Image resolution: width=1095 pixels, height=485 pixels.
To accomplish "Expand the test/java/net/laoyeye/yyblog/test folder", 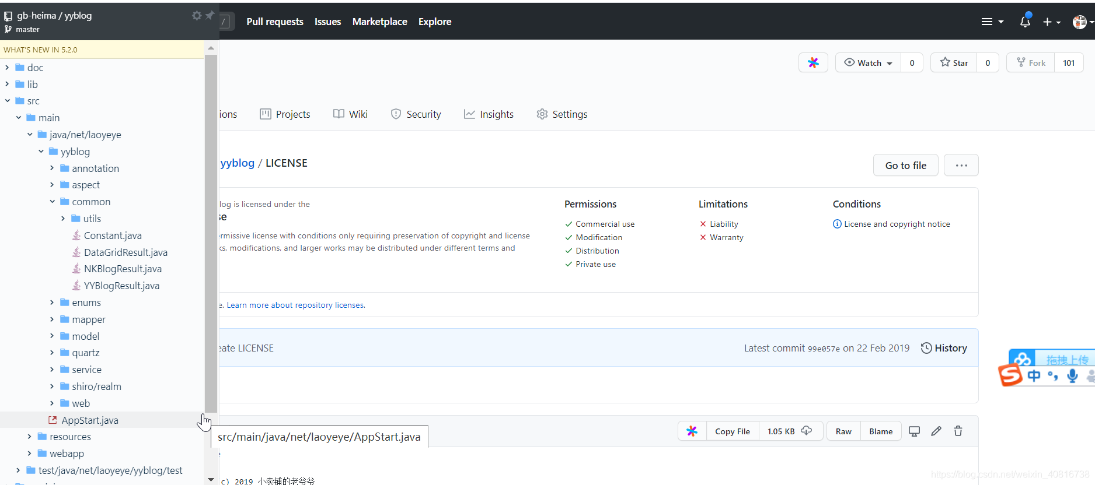I will pos(19,470).
